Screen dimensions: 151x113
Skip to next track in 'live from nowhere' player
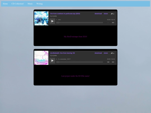(113, 23)
